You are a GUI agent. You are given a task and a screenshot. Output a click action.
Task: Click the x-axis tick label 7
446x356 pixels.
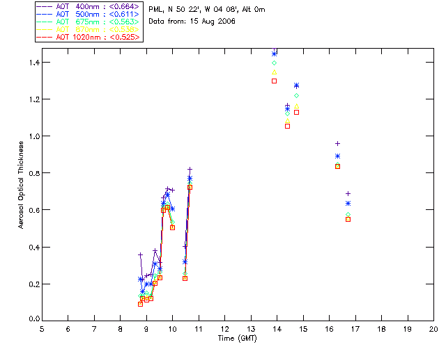(94, 329)
